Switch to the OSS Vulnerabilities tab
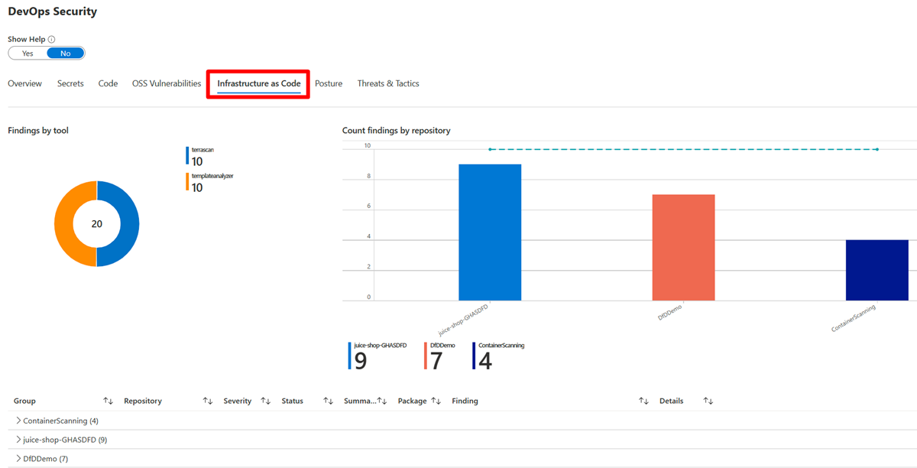 (167, 83)
